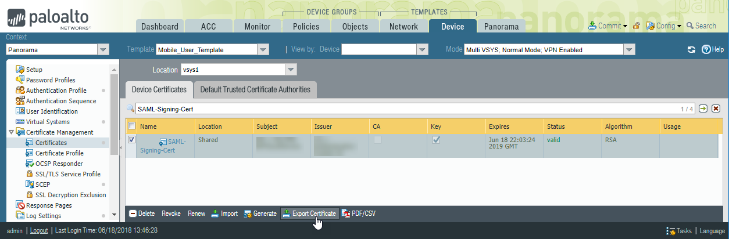The width and height of the screenshot is (729, 239).
Task: Click the Authentication Sequence icon
Action: point(20,101)
